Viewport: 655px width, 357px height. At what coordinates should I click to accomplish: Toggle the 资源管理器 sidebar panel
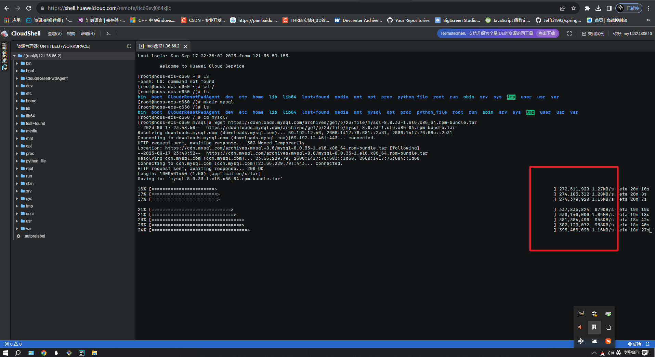(4, 56)
